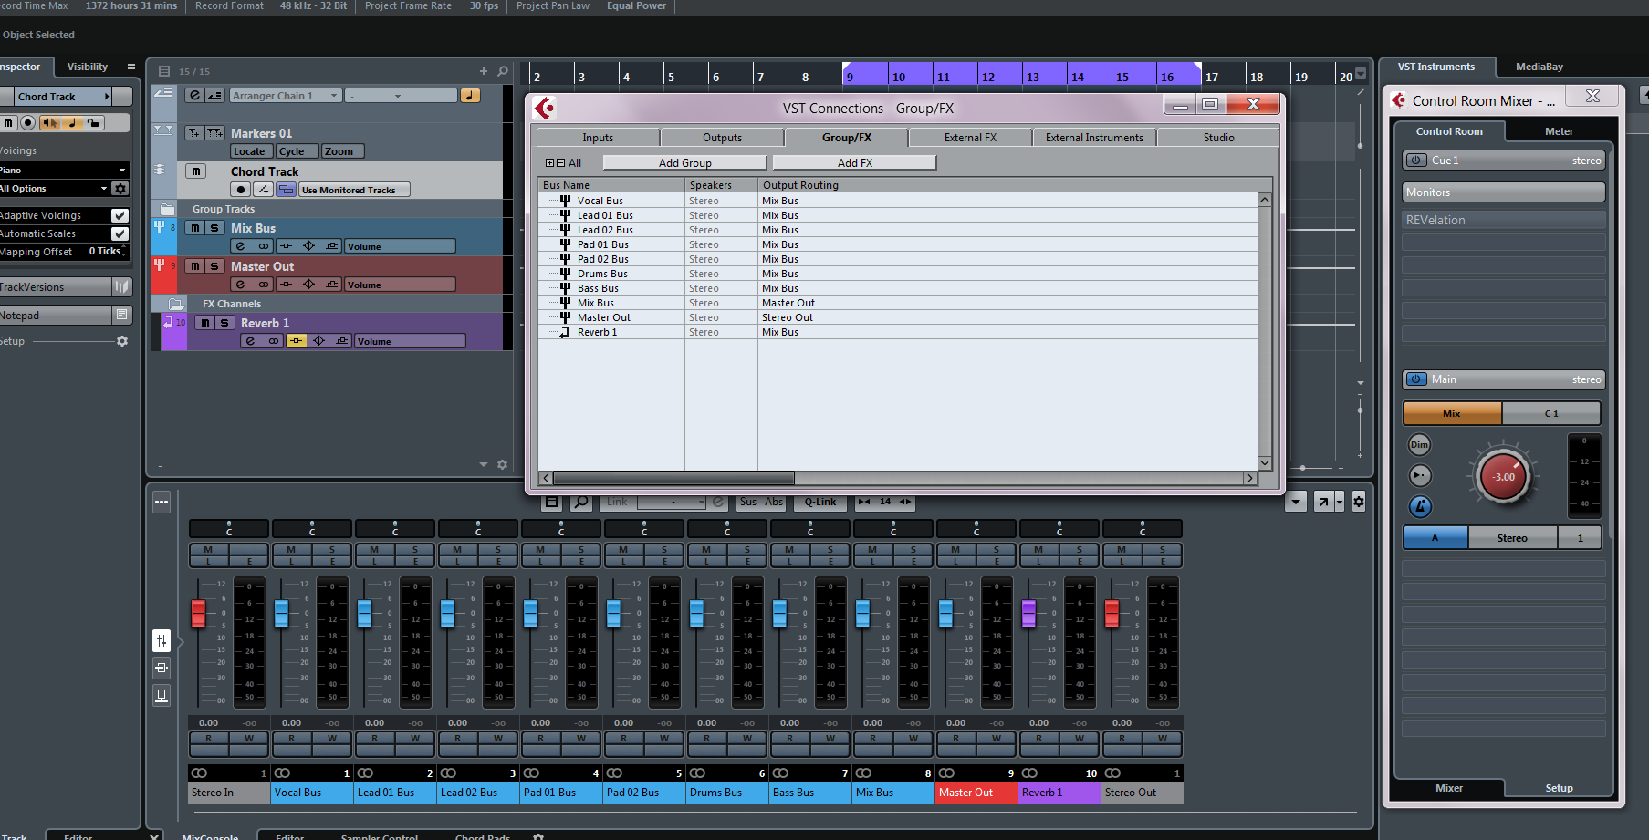
Task: Click the MixConsole left zone options icon
Action: [x=162, y=502]
